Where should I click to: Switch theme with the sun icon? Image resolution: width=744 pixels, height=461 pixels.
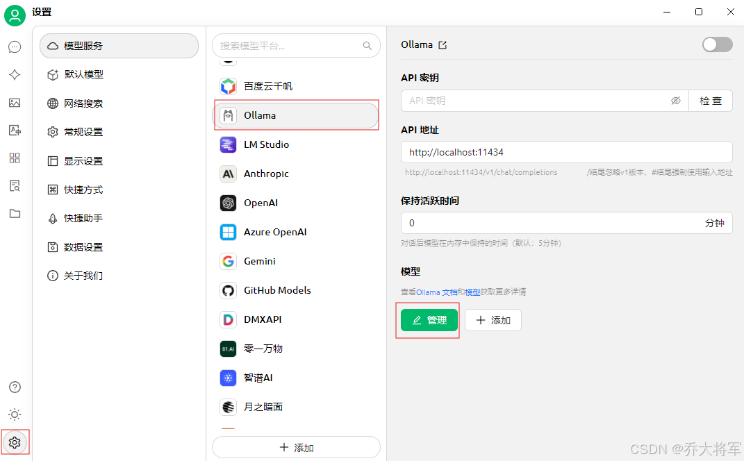coord(15,414)
